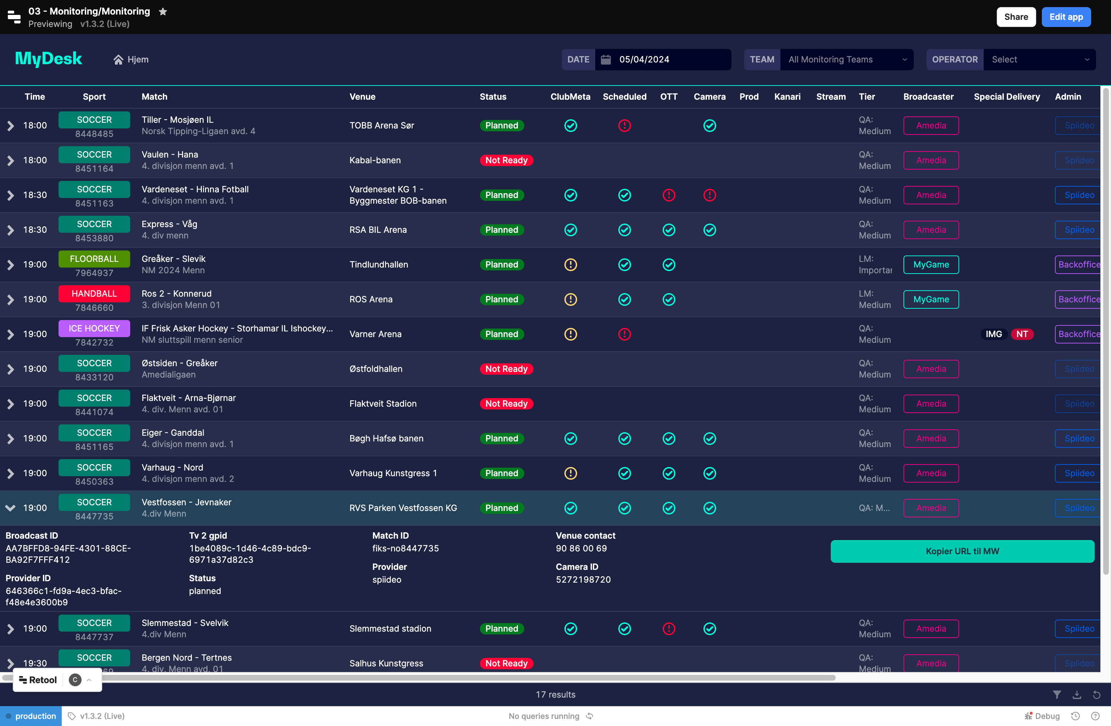Image resolution: width=1111 pixels, height=726 pixels.
Task: Refresh the table with the reload icon
Action: [x=1096, y=695]
